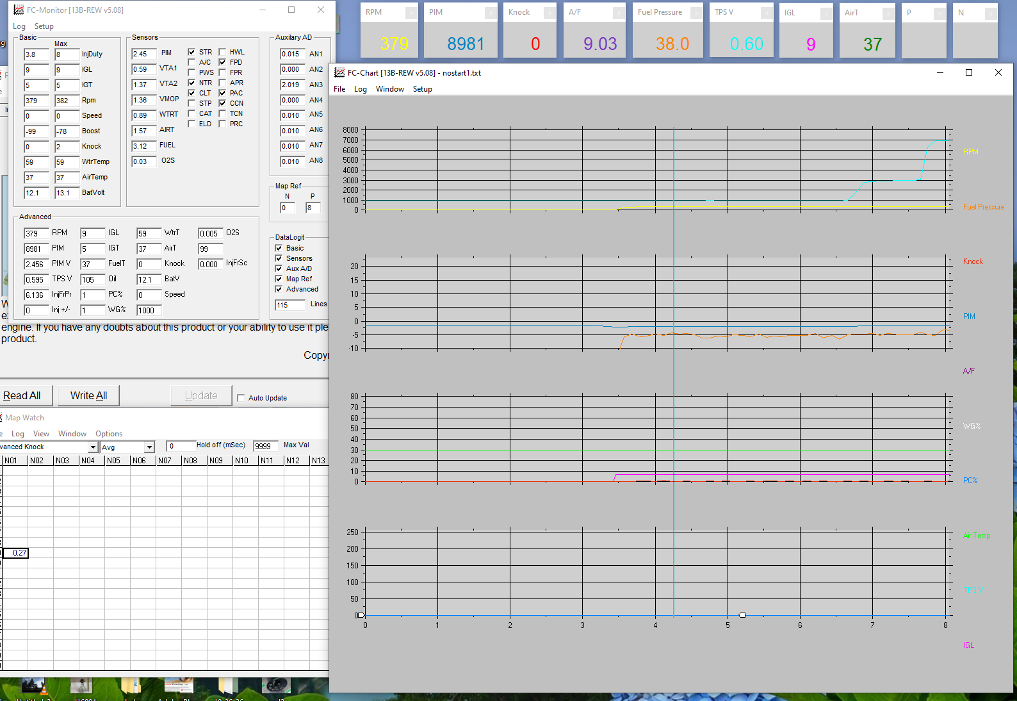Click the FC-Chart title bar app icon
This screenshot has width=1017, height=701.
339,72
